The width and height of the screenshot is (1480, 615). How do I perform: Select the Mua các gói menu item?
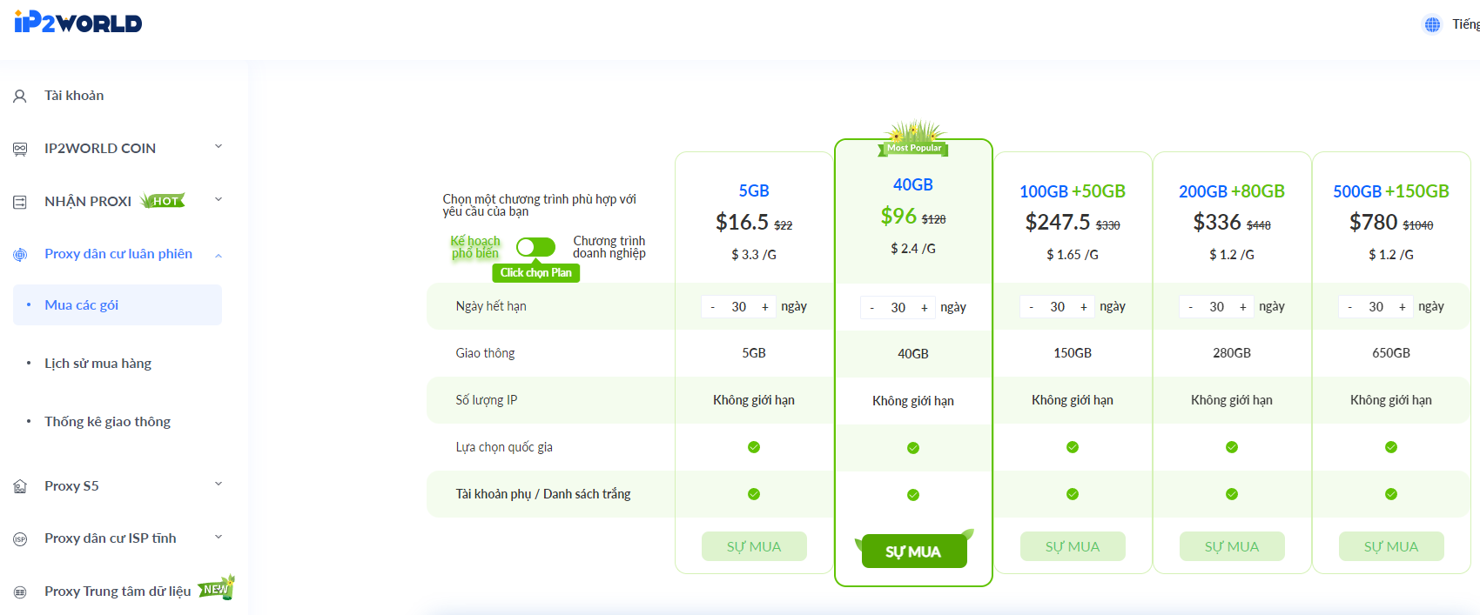click(x=118, y=305)
